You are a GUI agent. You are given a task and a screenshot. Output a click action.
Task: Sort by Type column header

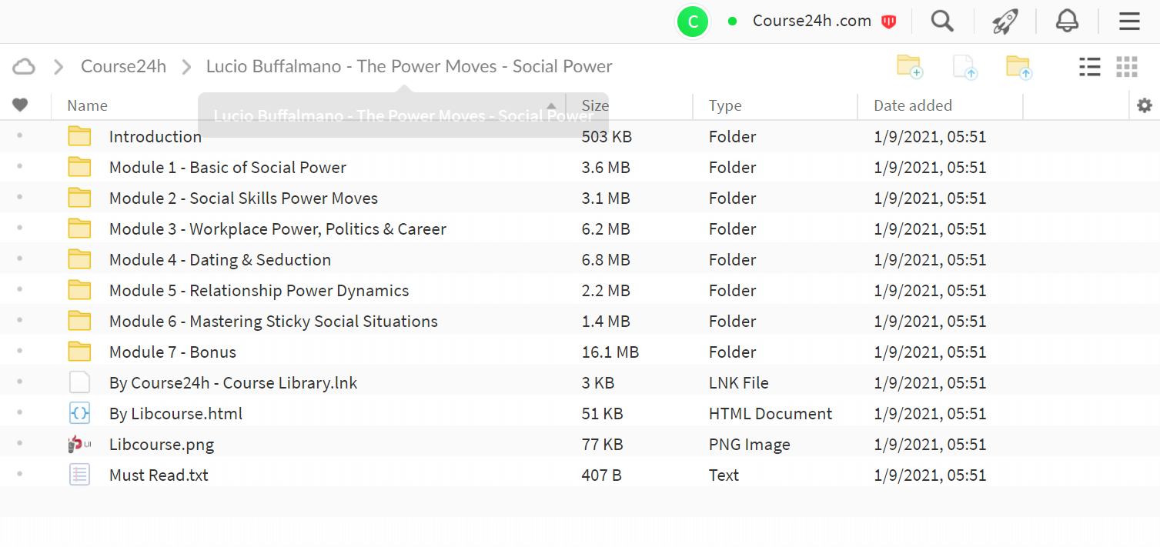point(725,105)
